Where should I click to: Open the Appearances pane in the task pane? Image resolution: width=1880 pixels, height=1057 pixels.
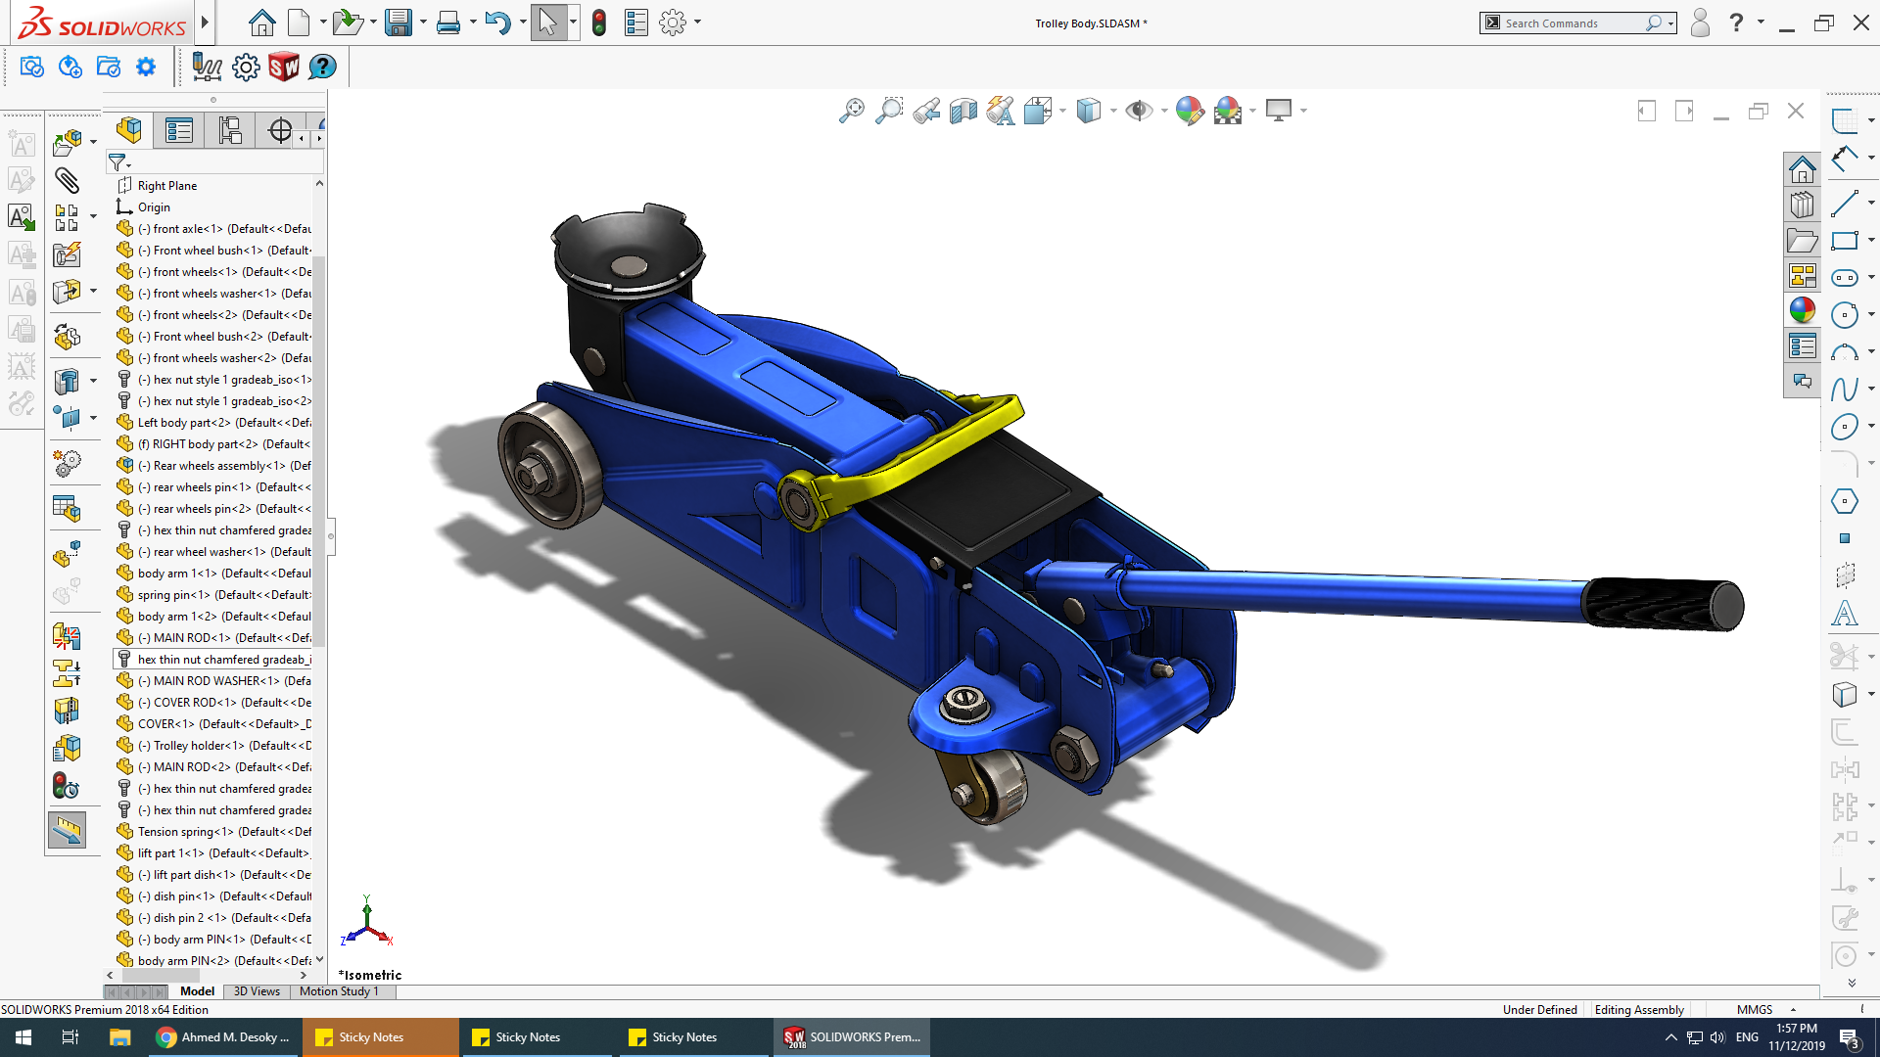(1802, 310)
